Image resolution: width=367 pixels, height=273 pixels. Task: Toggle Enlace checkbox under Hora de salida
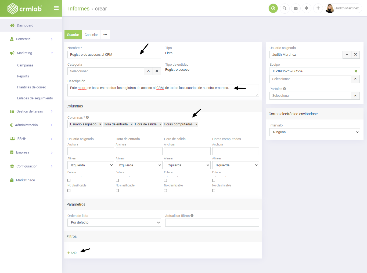[x=165, y=180]
